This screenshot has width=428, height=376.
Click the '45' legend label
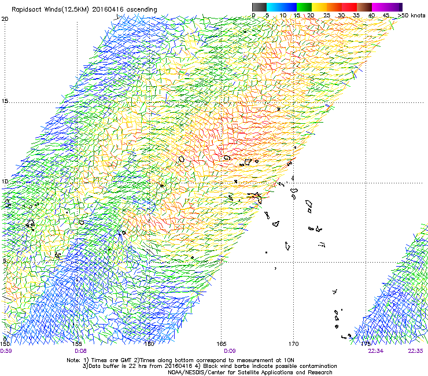(x=386, y=16)
